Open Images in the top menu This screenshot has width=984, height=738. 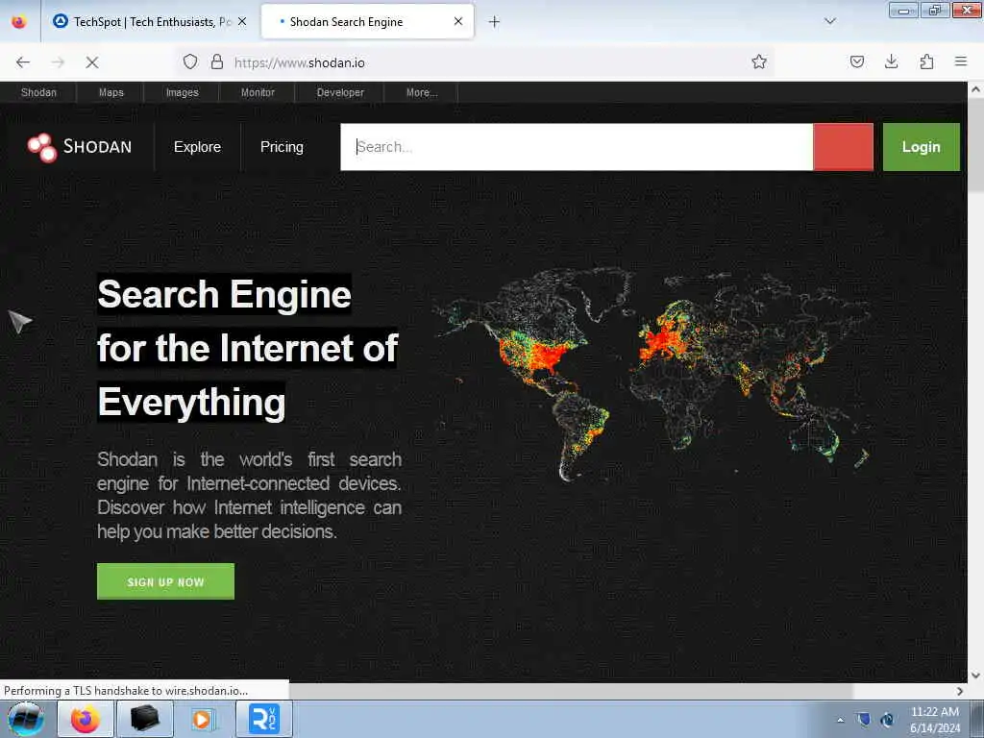(x=182, y=92)
